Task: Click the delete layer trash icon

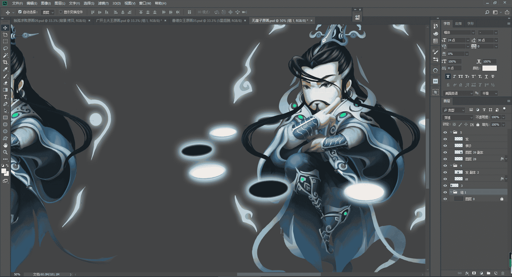Action: 503,273
